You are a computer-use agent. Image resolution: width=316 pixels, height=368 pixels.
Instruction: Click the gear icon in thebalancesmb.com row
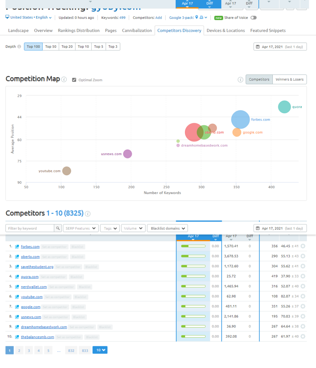pyautogui.click(x=303, y=337)
